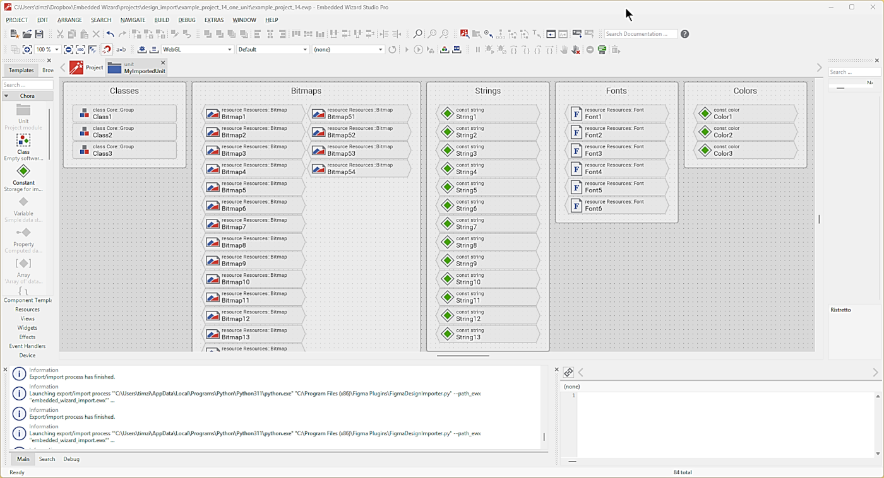
Task: Select the Class template icon
Action: pos(23,141)
